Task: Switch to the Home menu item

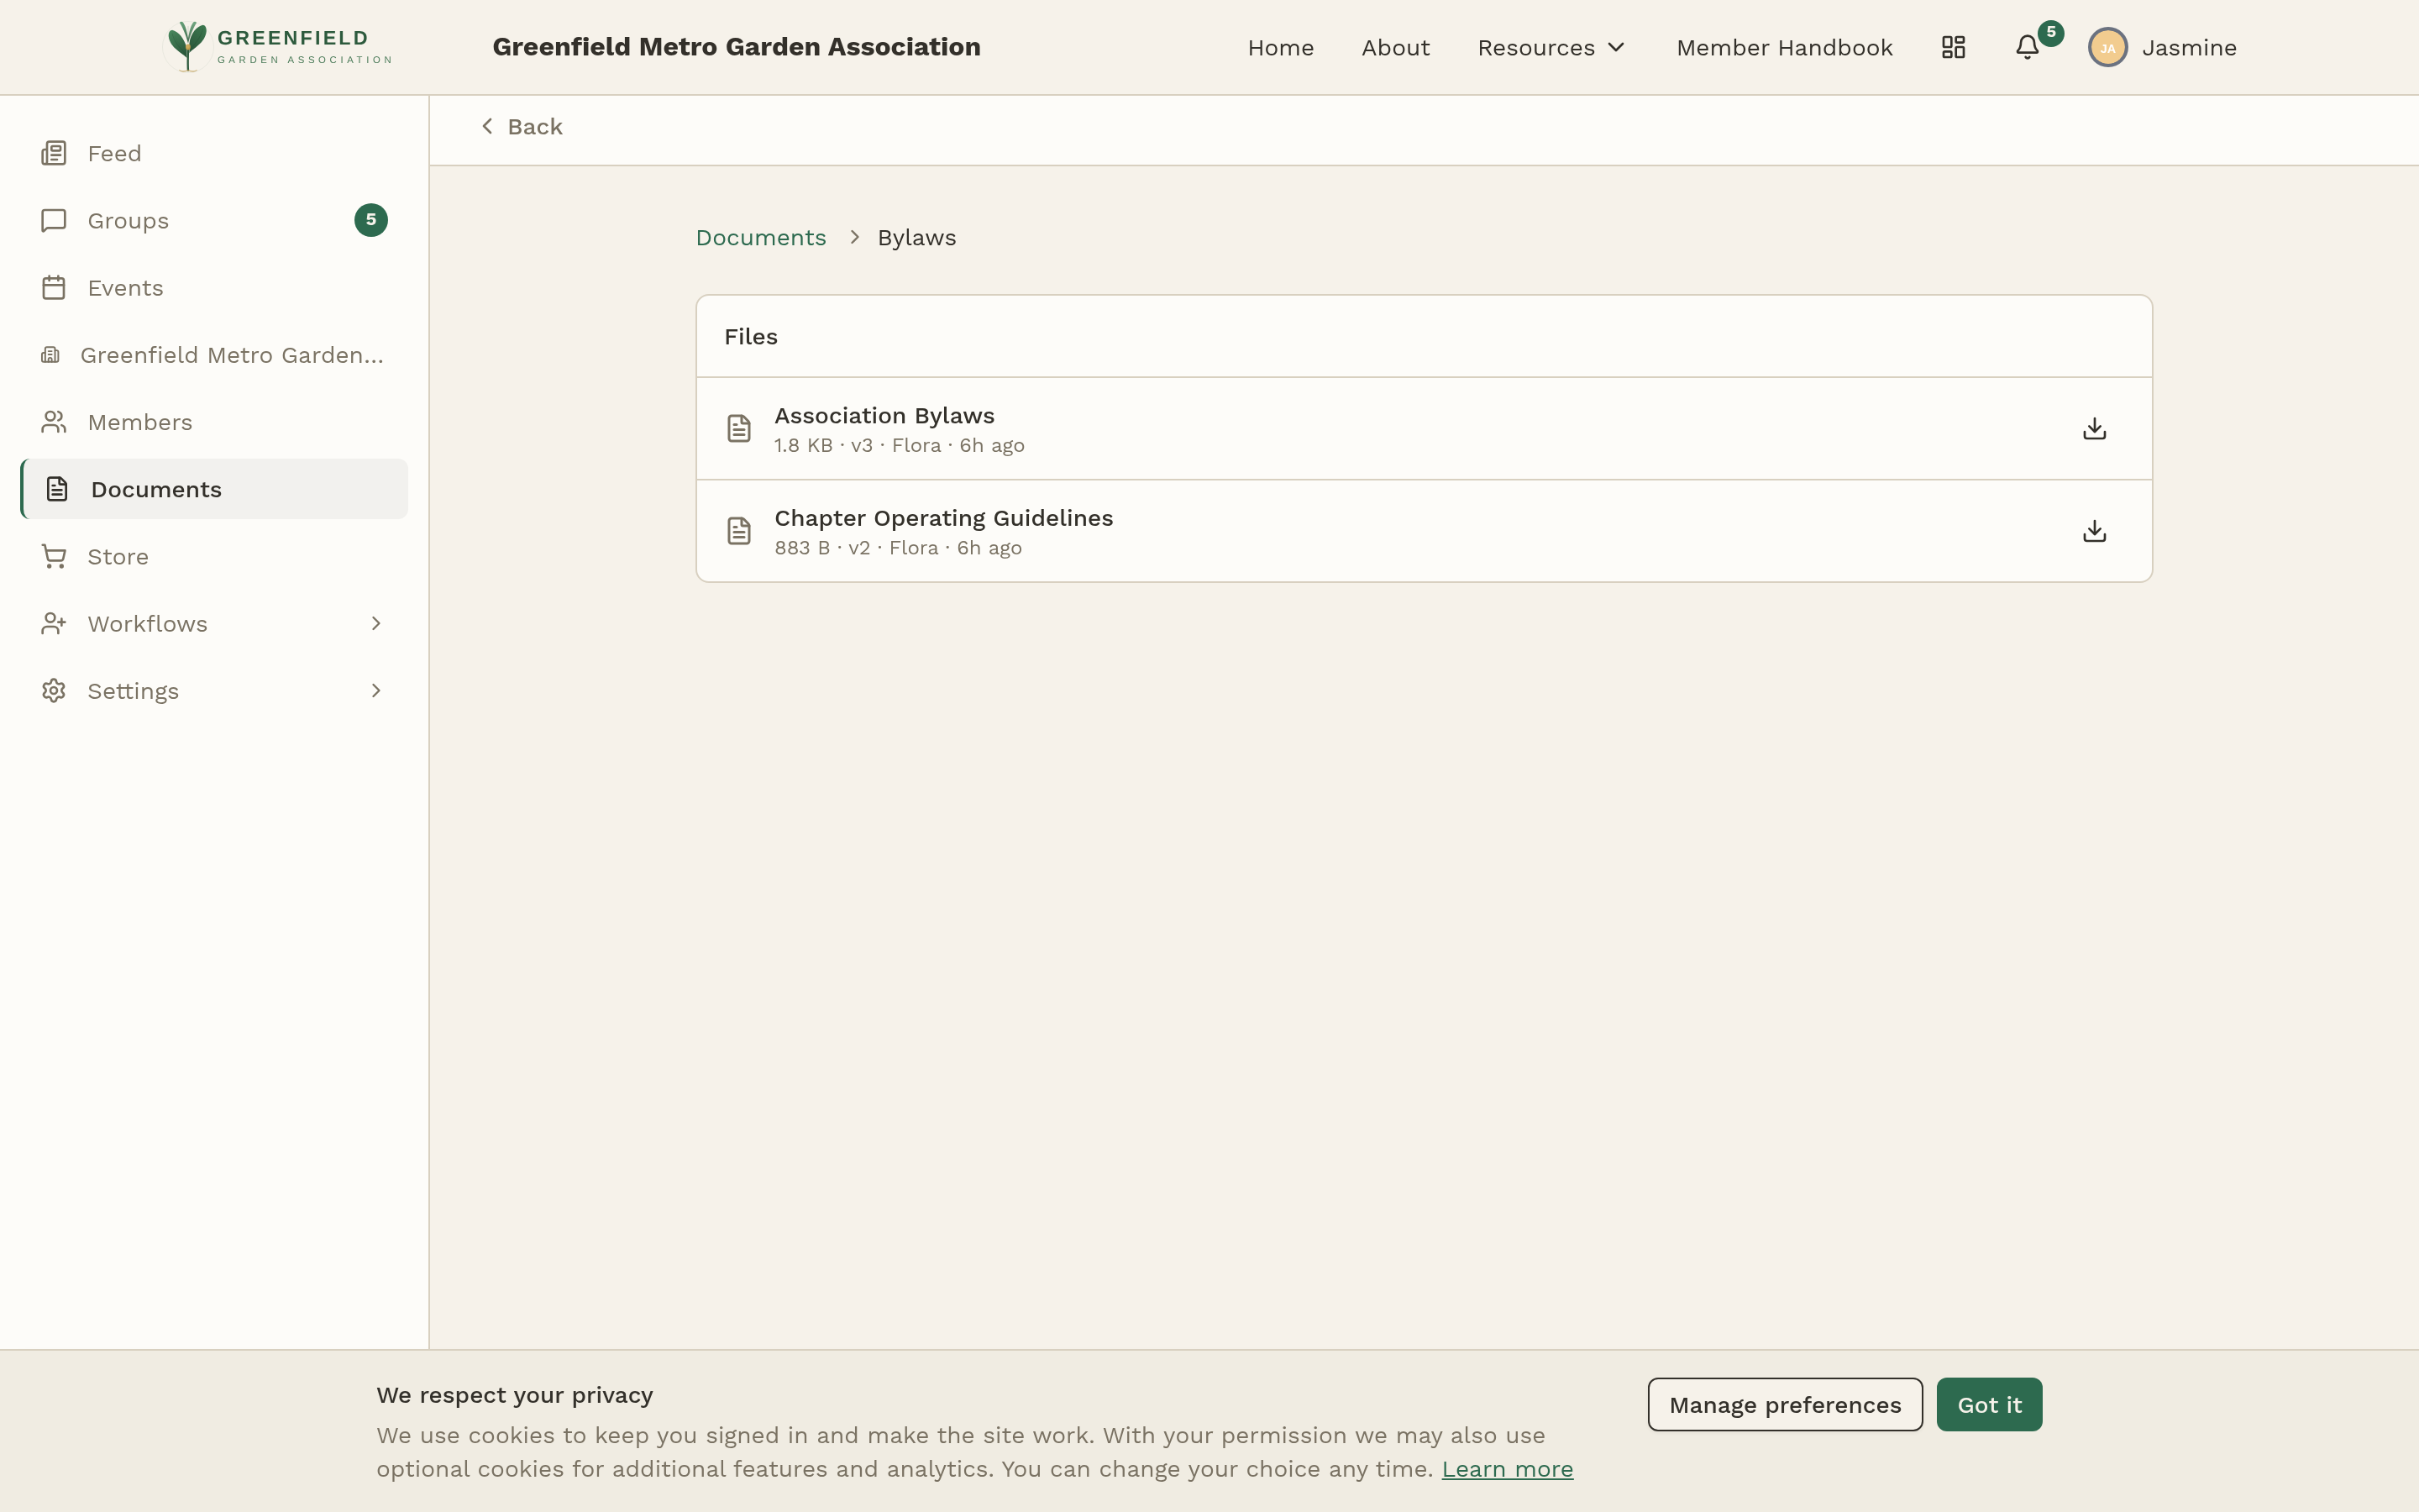Action: click(x=1280, y=47)
